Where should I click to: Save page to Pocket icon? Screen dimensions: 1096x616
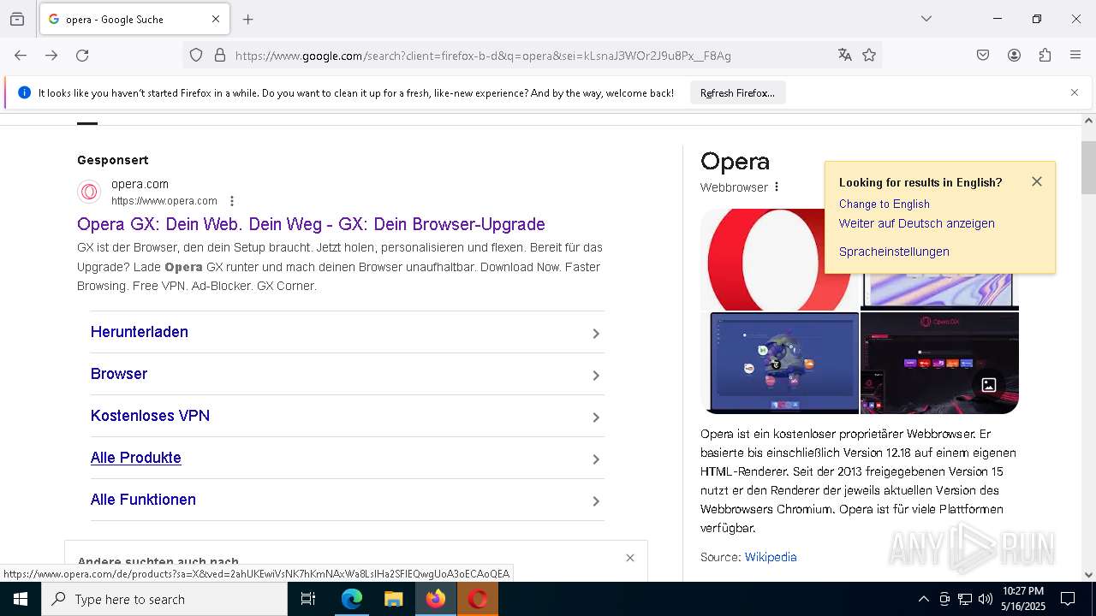(x=983, y=56)
